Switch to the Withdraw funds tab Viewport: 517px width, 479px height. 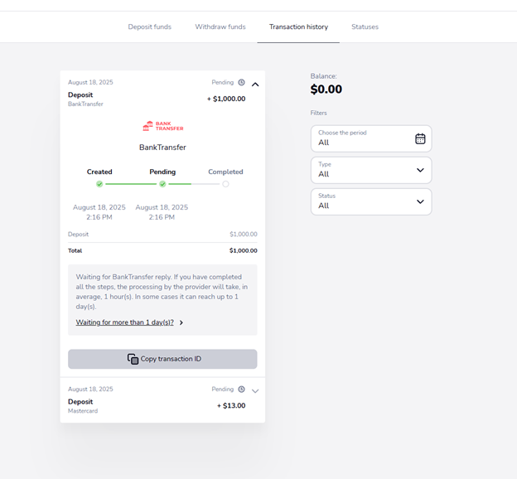tap(220, 27)
